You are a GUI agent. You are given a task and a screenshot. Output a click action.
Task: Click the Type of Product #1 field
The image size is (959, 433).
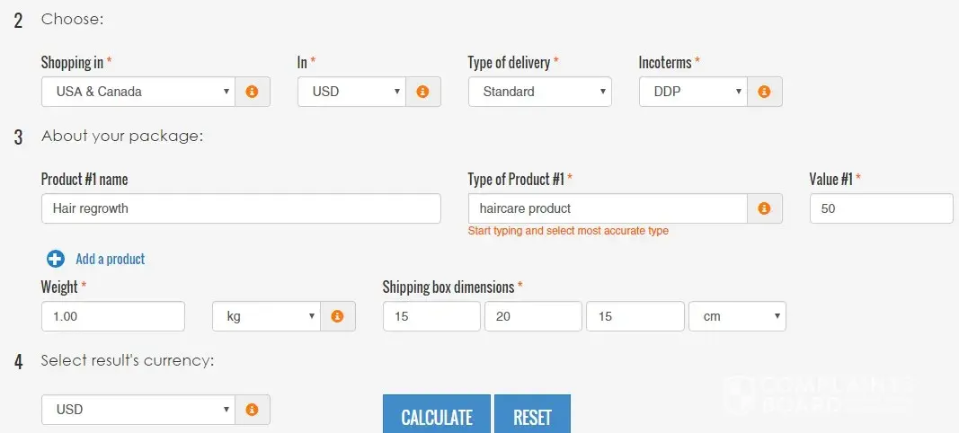click(x=608, y=208)
